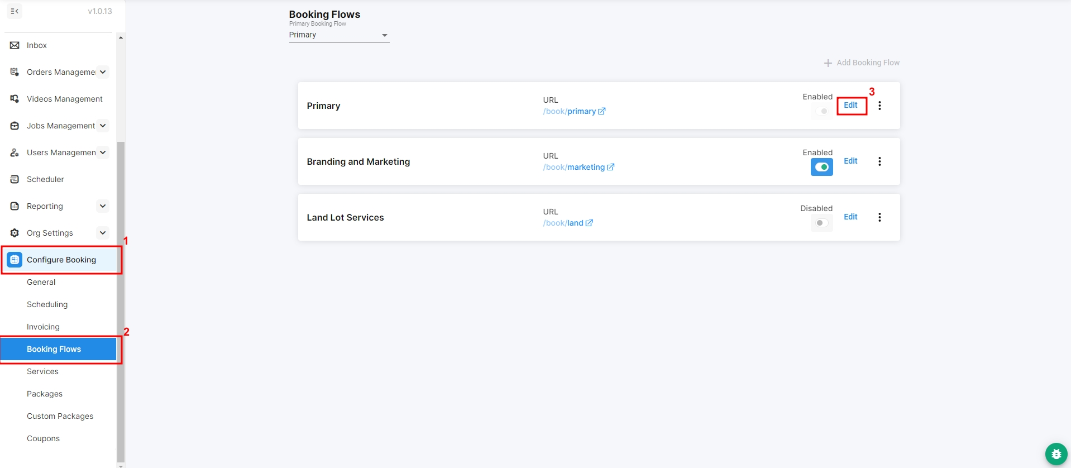Screen dimensions: 1071x468
Task: Open external link icon for /book/land
Action: click(x=589, y=223)
